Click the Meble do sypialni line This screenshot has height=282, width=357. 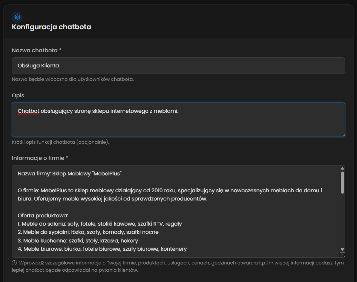coord(88,232)
